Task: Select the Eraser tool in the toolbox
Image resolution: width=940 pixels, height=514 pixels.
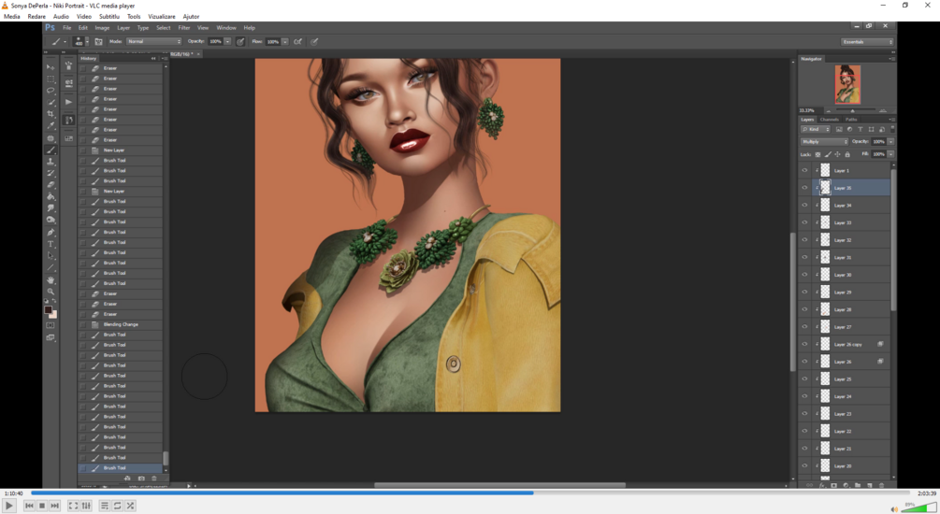Action: pyautogui.click(x=51, y=184)
